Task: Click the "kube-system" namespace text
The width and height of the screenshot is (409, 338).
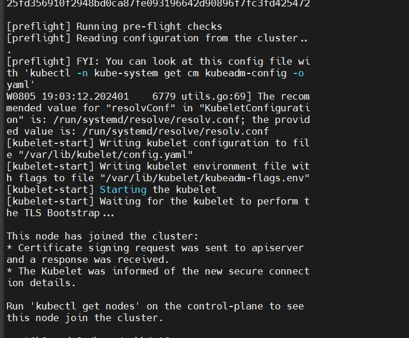Action: tap(125, 73)
